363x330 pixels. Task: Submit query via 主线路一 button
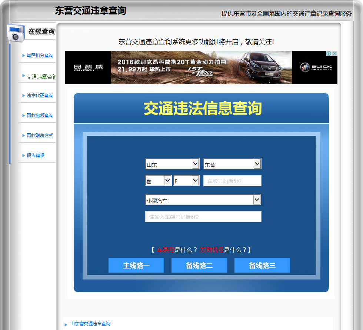pyautogui.click(x=136, y=265)
